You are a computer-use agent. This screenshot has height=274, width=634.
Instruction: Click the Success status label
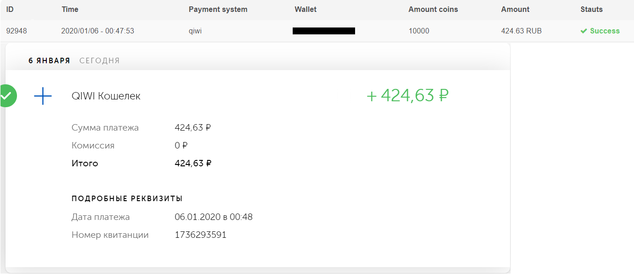tap(605, 31)
